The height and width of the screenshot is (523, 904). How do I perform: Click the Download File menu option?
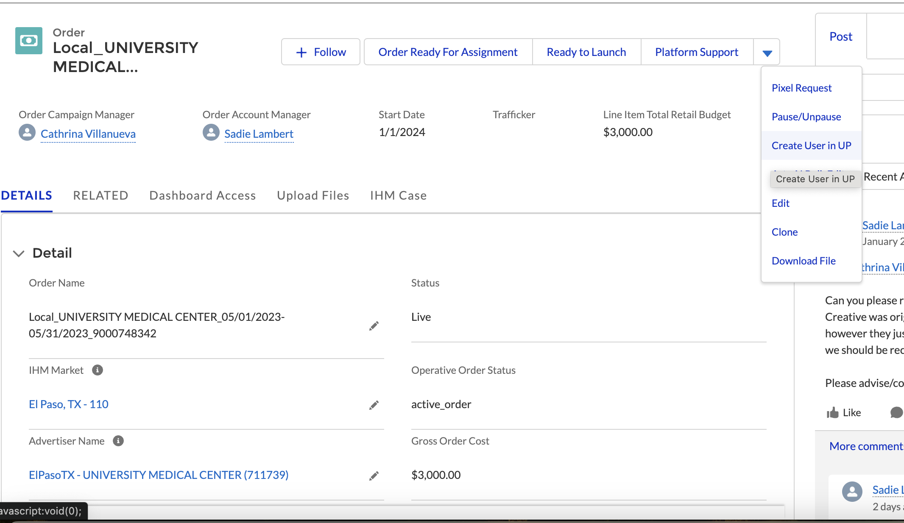(804, 260)
